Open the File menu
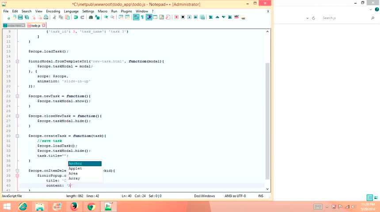The width and height of the screenshot is (380, 212). pos(6,11)
